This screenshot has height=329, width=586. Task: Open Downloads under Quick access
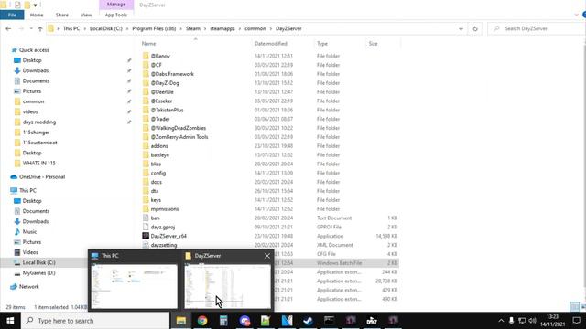pos(35,70)
